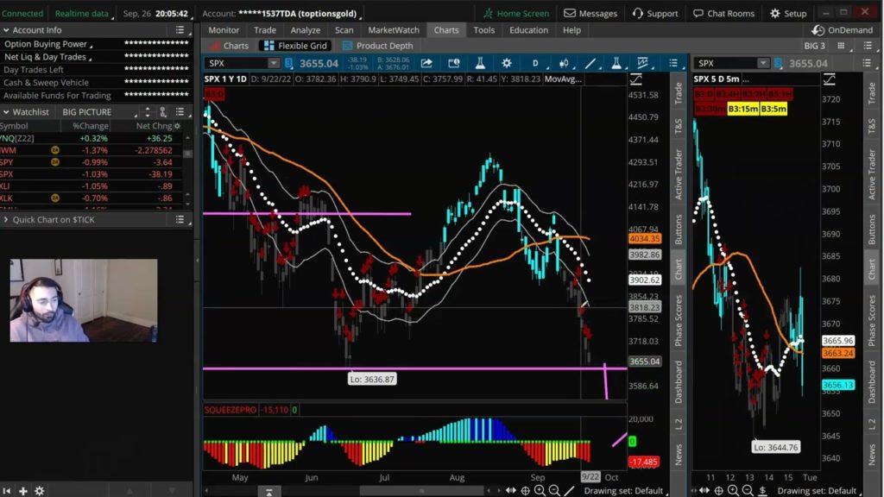Click the right chart blue link icon
884x497 pixels.
778,63
